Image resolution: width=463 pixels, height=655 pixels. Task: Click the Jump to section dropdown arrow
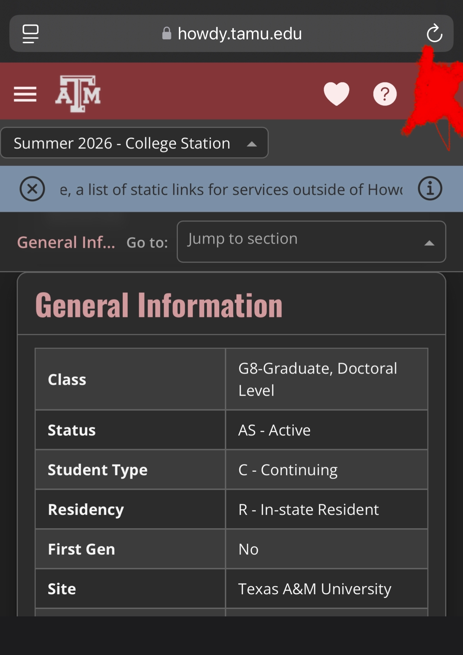tap(429, 243)
